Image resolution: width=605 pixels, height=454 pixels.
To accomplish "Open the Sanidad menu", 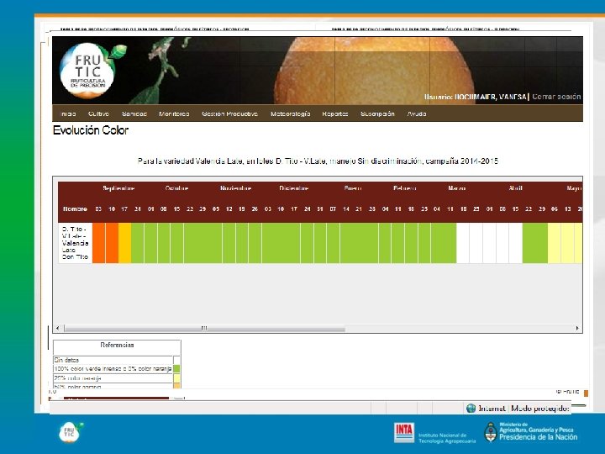I will pyautogui.click(x=134, y=113).
